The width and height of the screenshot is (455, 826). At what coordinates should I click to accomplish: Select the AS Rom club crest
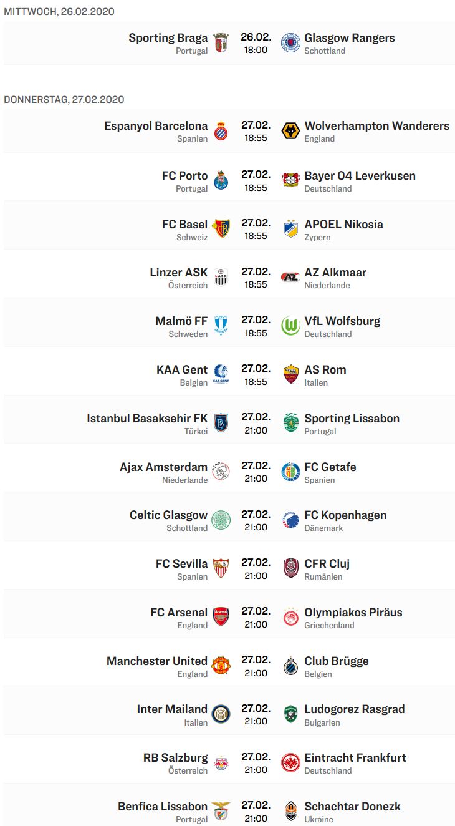tap(290, 375)
